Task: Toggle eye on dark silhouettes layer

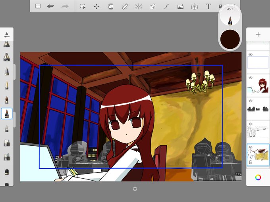Action: click(x=251, y=101)
